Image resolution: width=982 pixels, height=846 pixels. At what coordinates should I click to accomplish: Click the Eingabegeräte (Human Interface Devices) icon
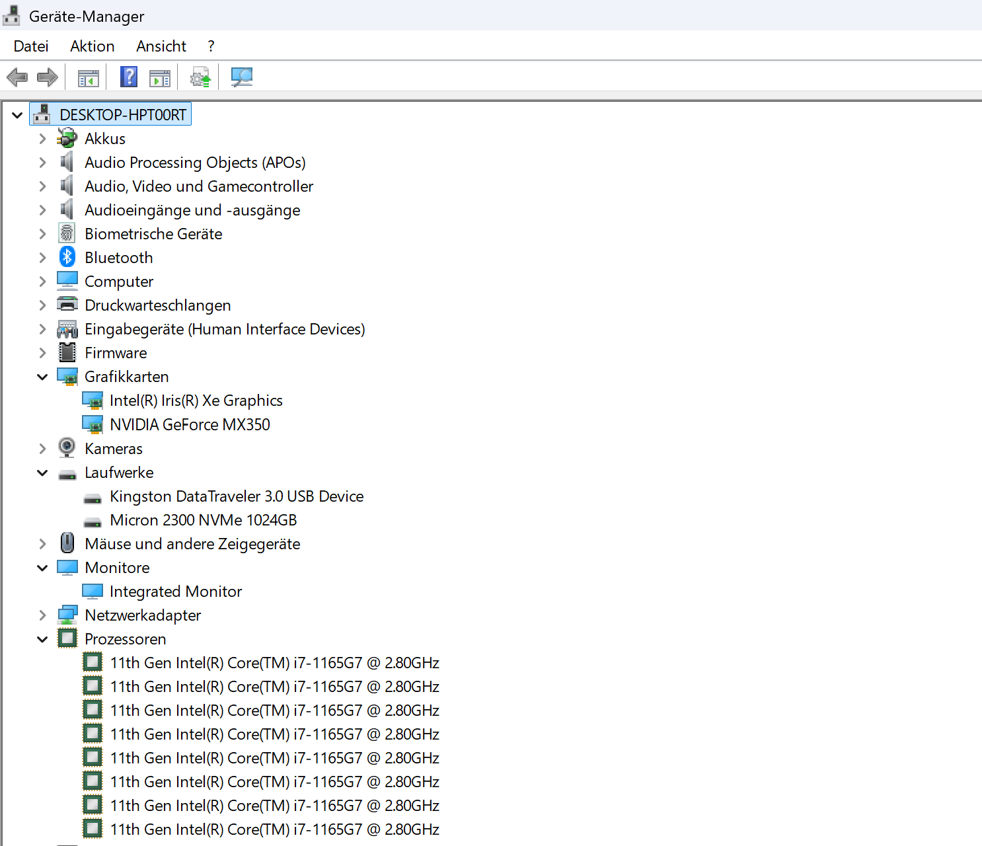click(x=67, y=328)
